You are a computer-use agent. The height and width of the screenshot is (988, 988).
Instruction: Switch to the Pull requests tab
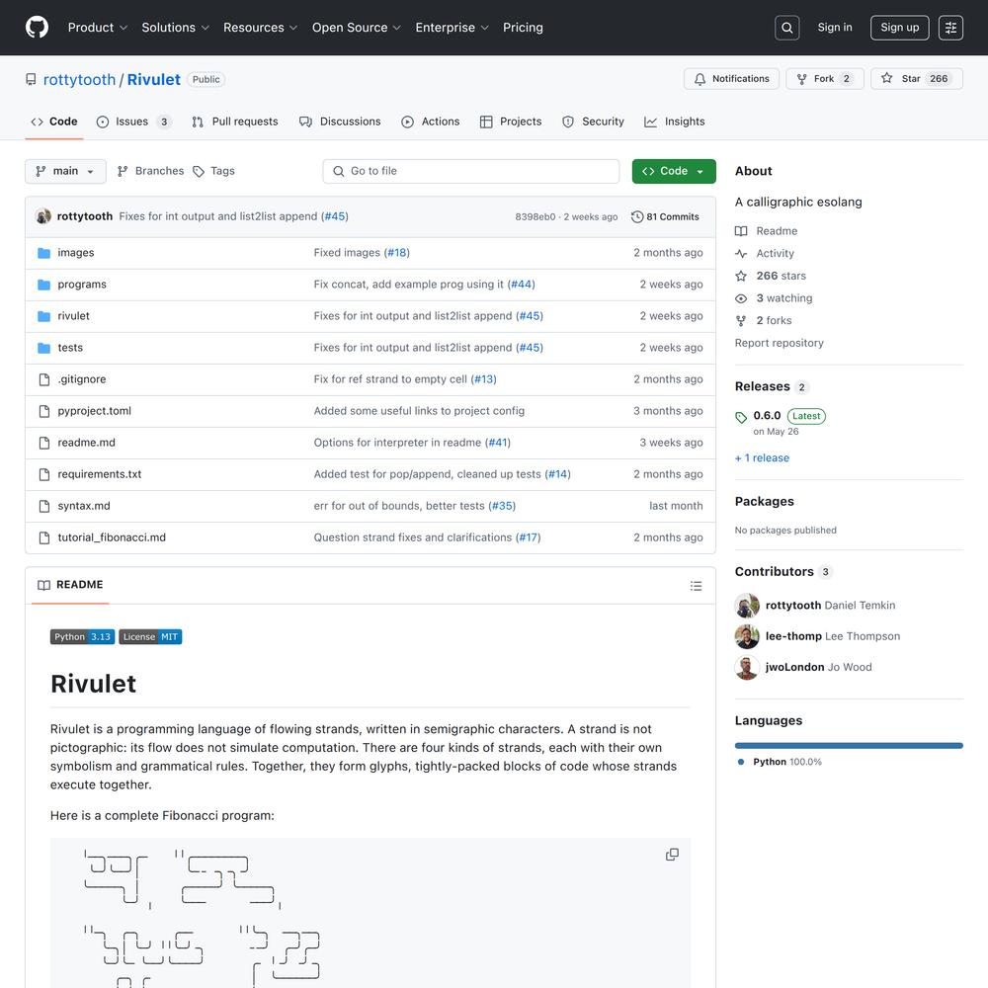coord(235,122)
